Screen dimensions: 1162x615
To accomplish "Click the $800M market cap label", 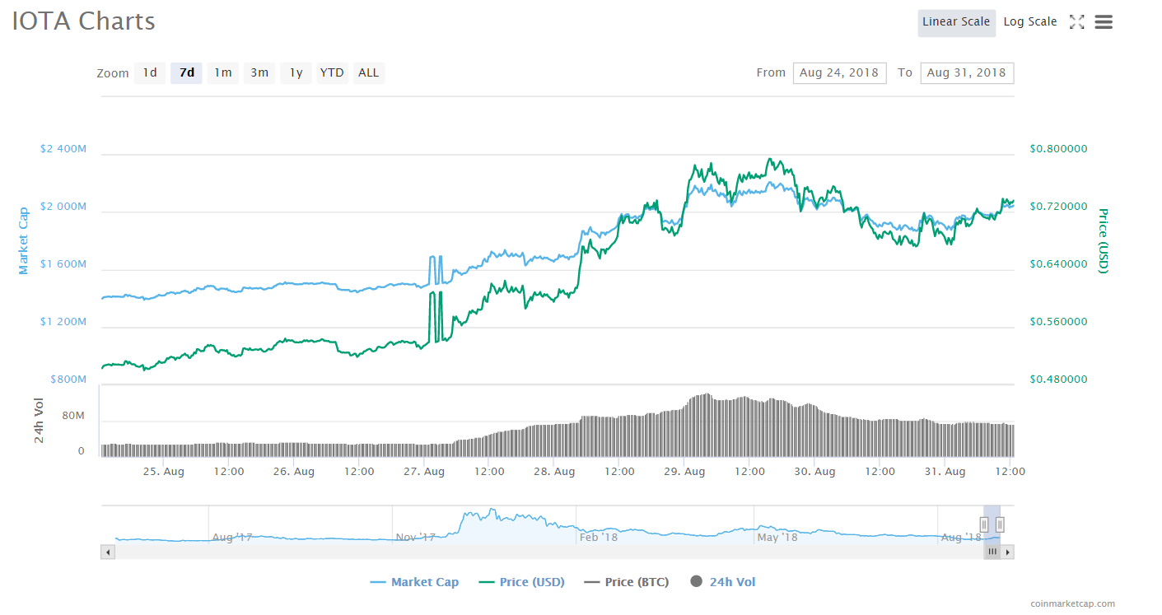I will pyautogui.click(x=68, y=380).
